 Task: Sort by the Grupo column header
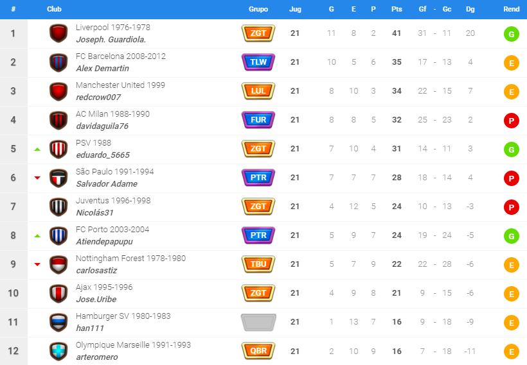[258, 9]
